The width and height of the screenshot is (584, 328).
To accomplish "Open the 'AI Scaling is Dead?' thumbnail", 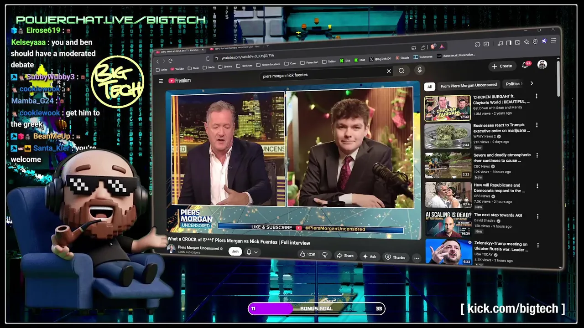I will click(448, 224).
